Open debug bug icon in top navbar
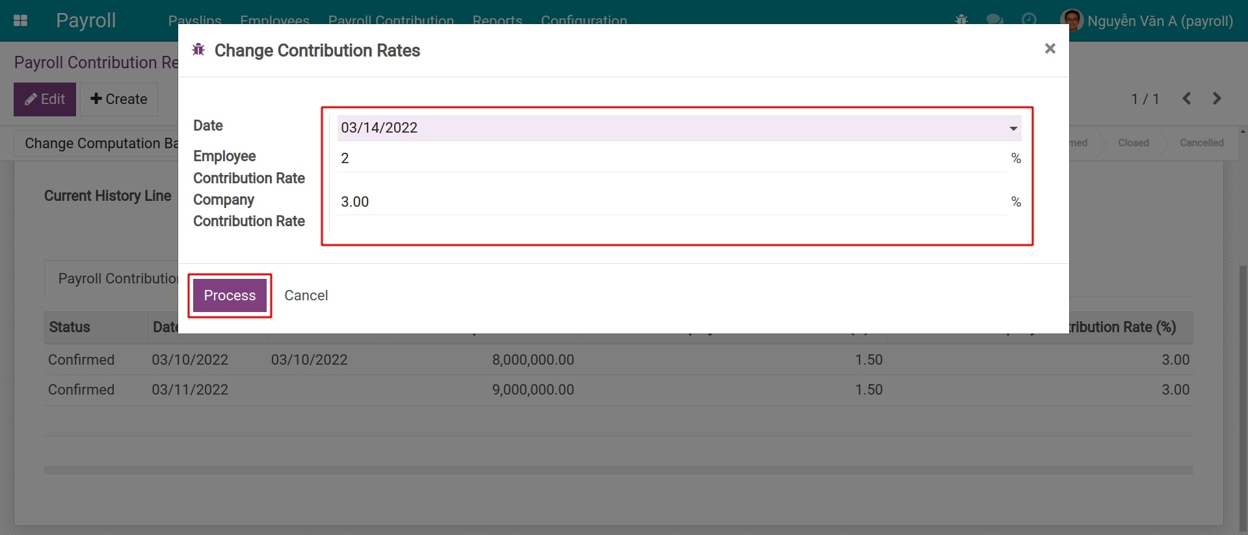 [x=961, y=20]
